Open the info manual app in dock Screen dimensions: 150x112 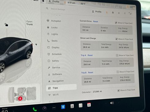[72, 106]
